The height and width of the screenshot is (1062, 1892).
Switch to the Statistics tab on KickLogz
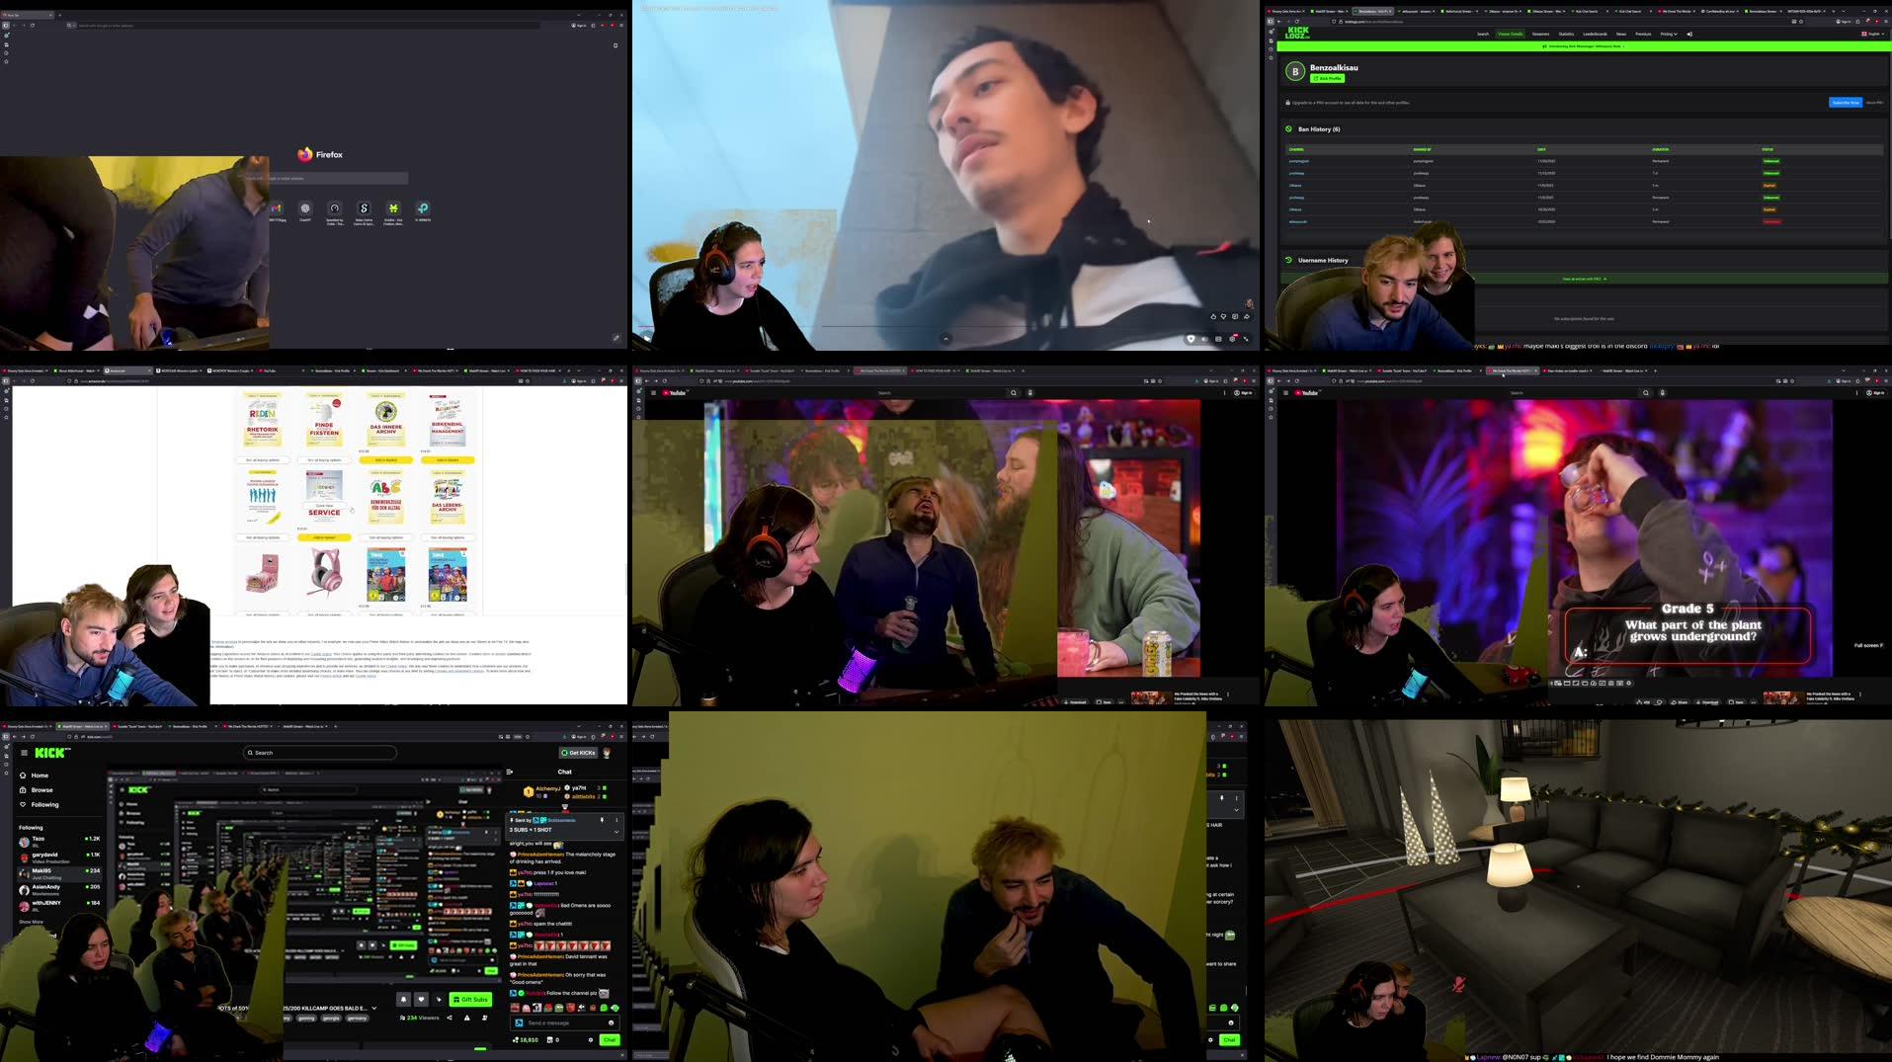[x=1566, y=34]
